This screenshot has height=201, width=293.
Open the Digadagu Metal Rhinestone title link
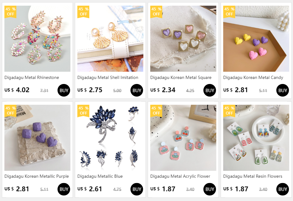coord(32,77)
